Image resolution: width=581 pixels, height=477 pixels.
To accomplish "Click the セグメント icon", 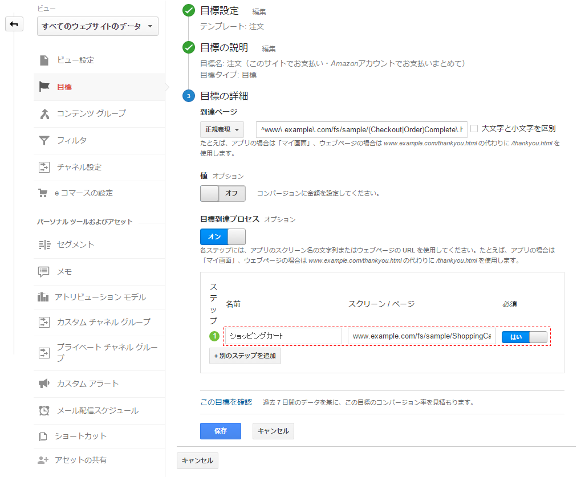I will (44, 245).
